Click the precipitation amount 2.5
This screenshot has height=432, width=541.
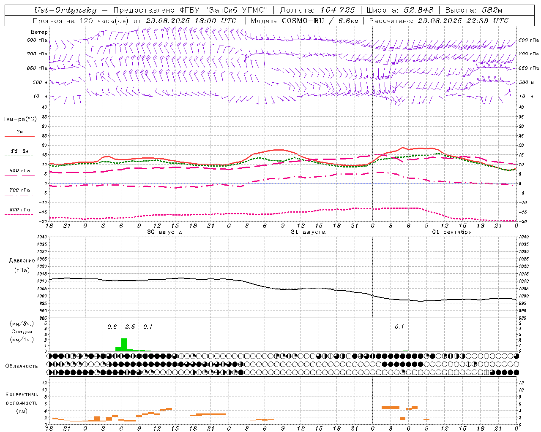coord(130,327)
